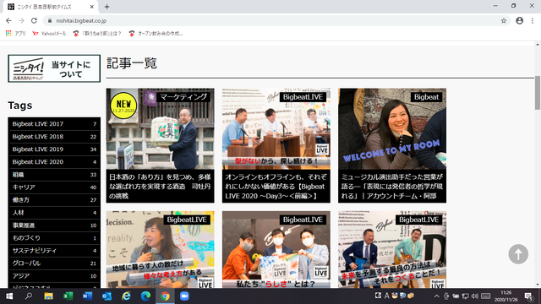This screenshot has width=541, height=304.
Task: Click the Bigbeat category label on third card
Action: [x=426, y=97]
